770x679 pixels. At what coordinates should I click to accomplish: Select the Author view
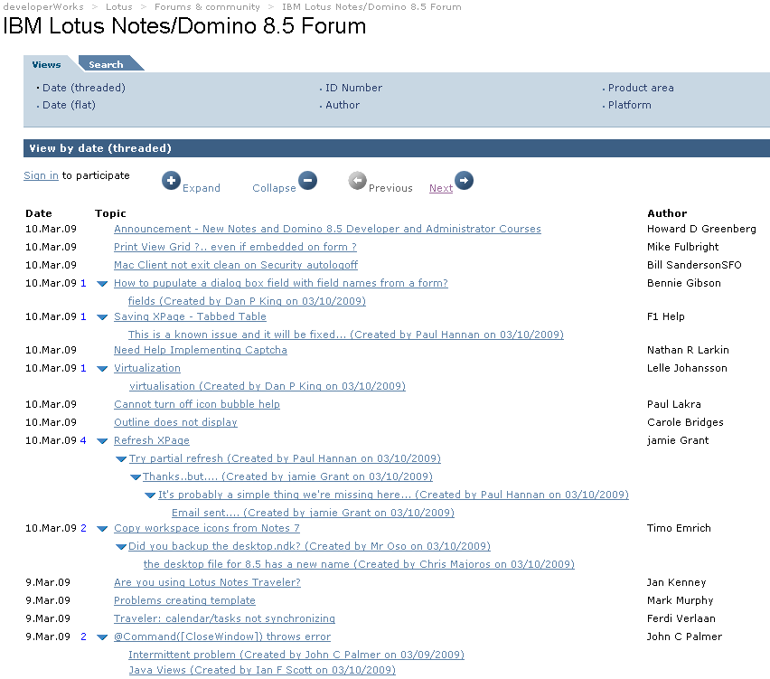tap(343, 105)
